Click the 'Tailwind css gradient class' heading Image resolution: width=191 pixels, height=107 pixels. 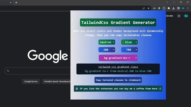pyautogui.click(x=118, y=67)
